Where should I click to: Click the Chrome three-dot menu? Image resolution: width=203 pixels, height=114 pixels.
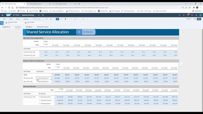[201, 8]
